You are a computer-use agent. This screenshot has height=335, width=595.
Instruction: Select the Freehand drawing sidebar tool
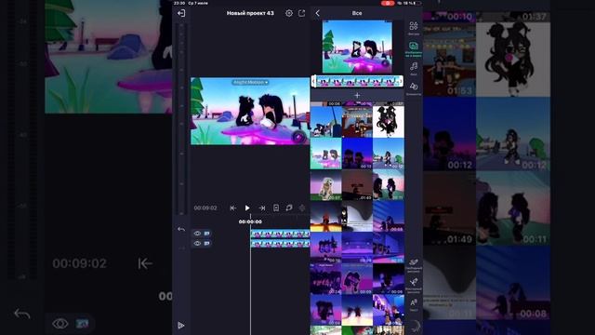[414, 265]
